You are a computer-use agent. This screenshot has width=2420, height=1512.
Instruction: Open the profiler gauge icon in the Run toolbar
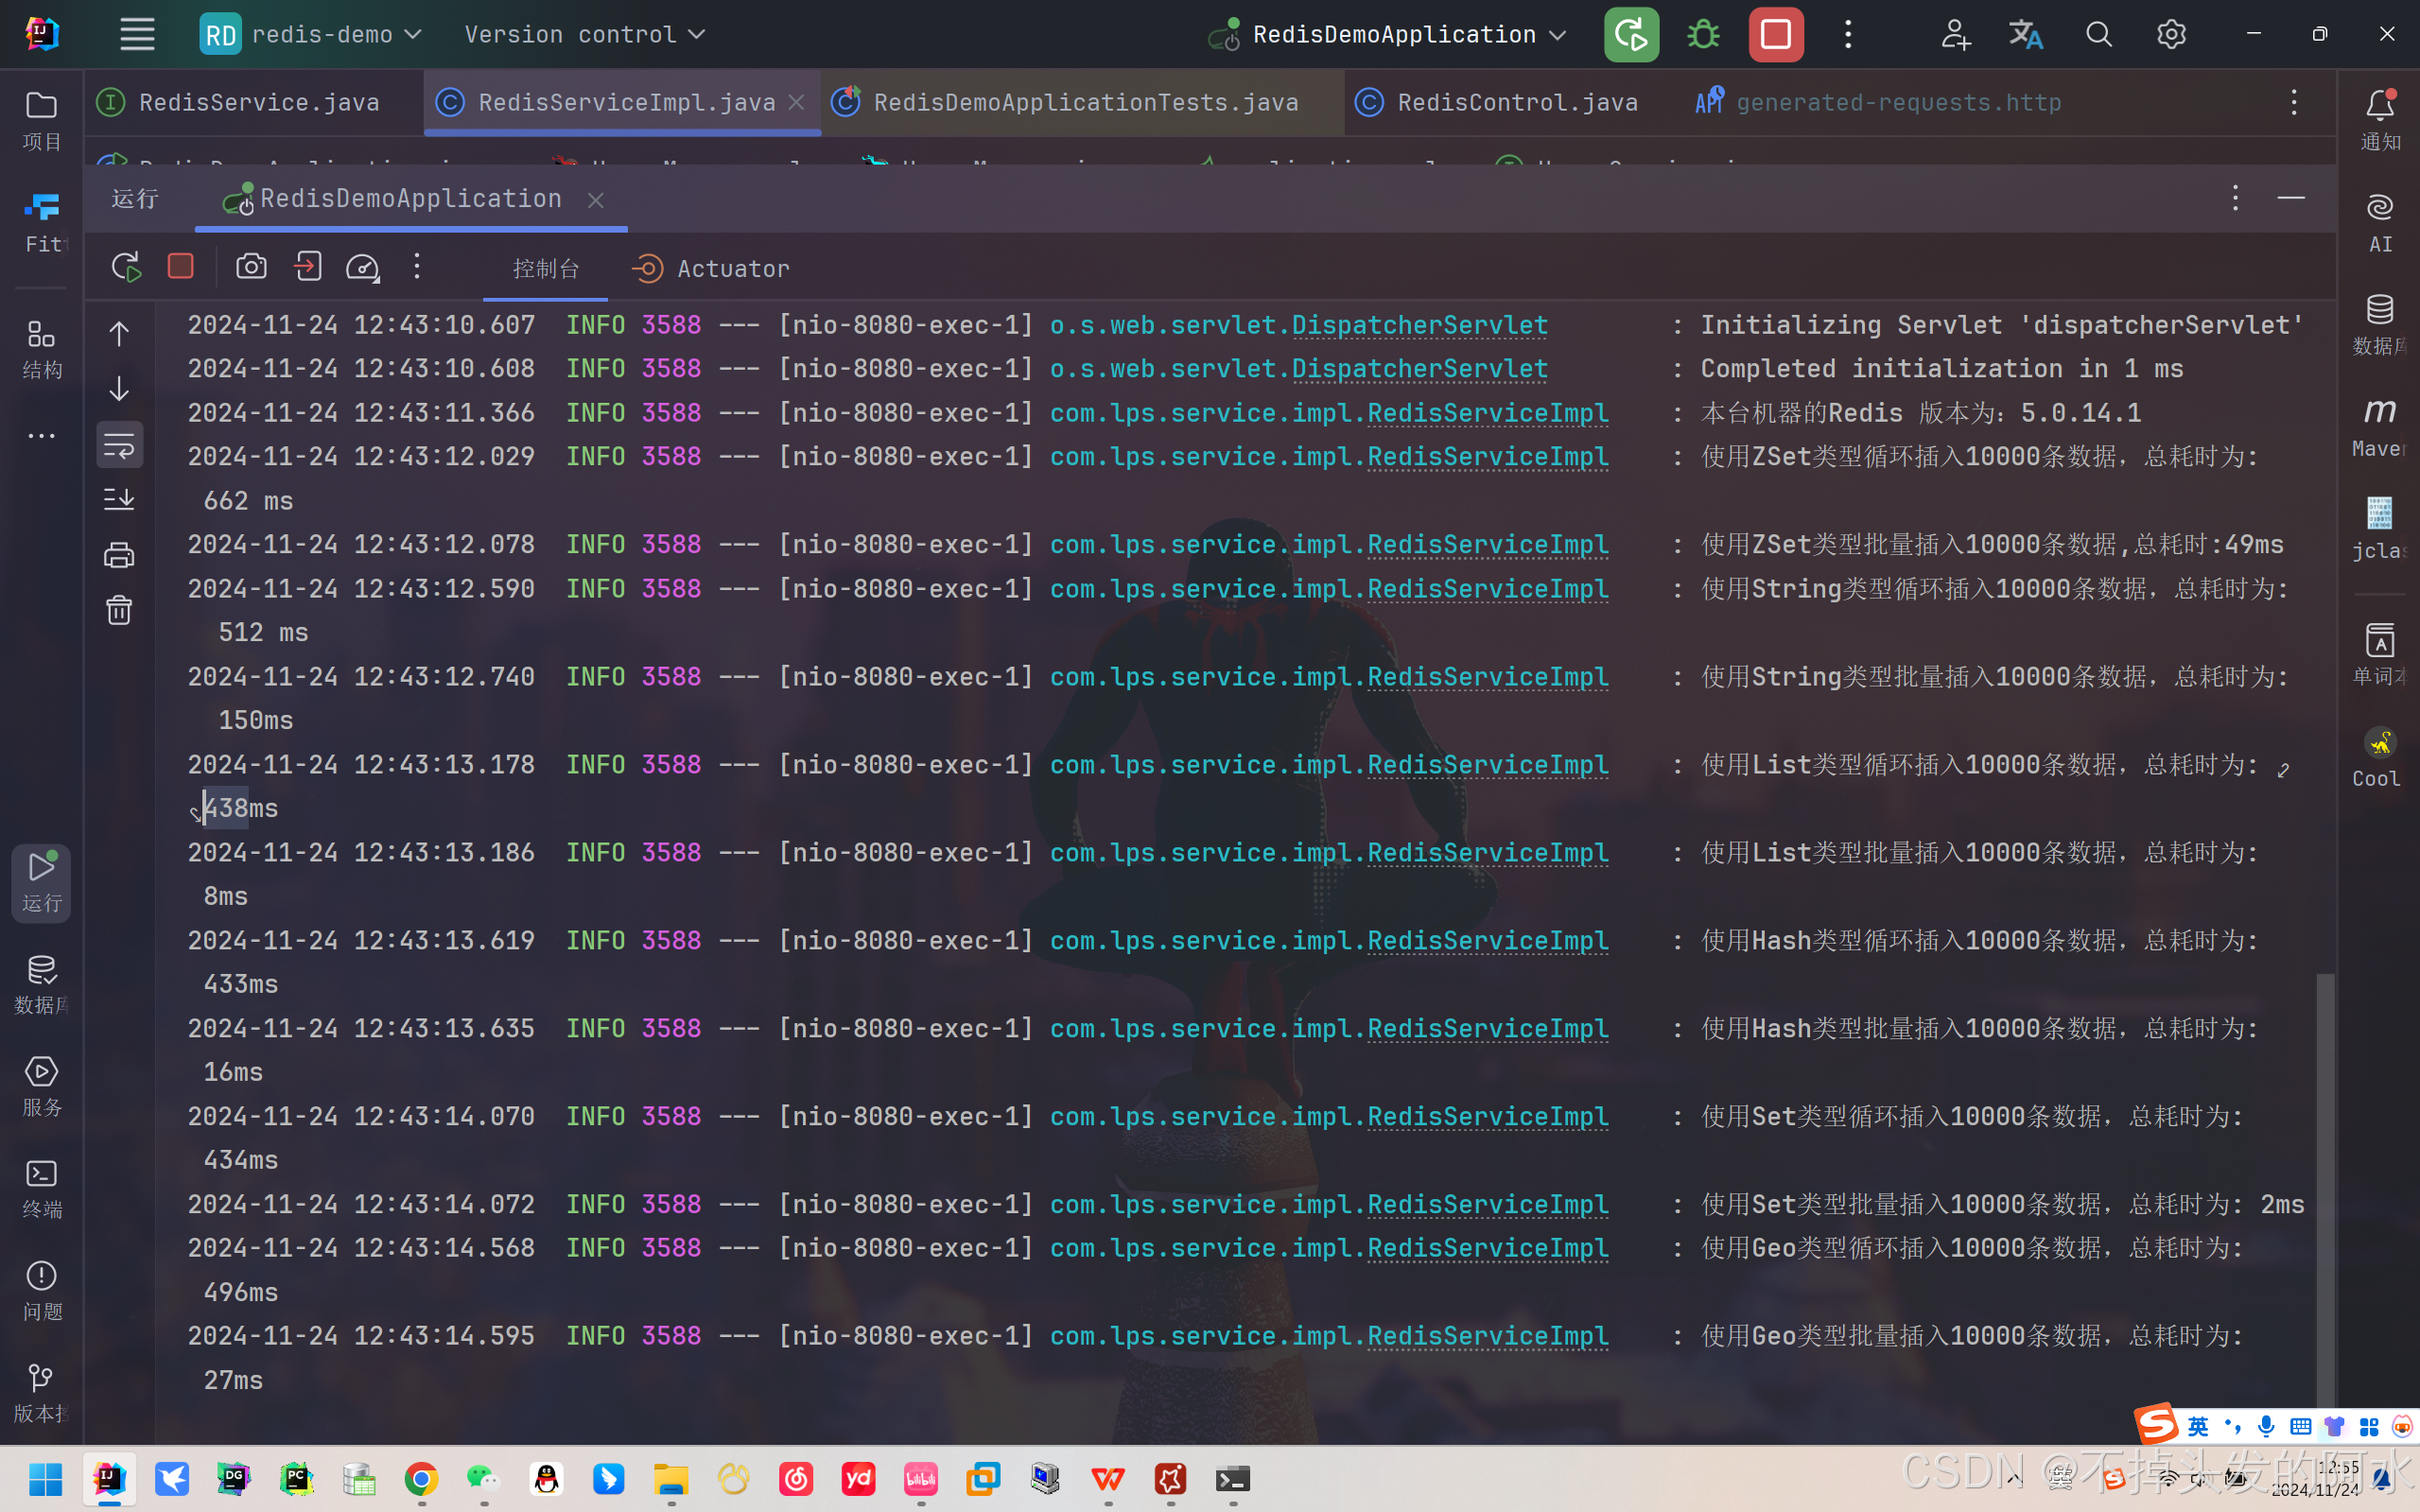click(x=362, y=267)
